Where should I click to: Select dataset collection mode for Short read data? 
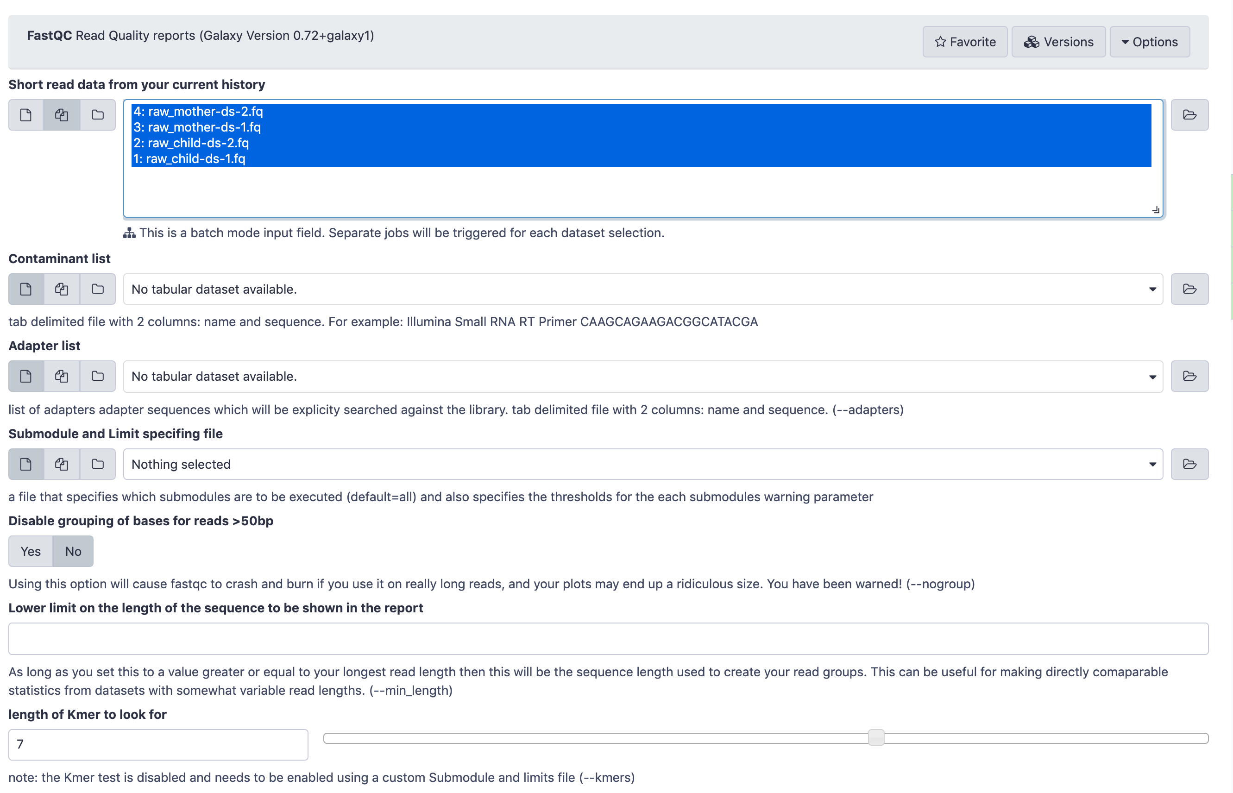[x=98, y=115]
